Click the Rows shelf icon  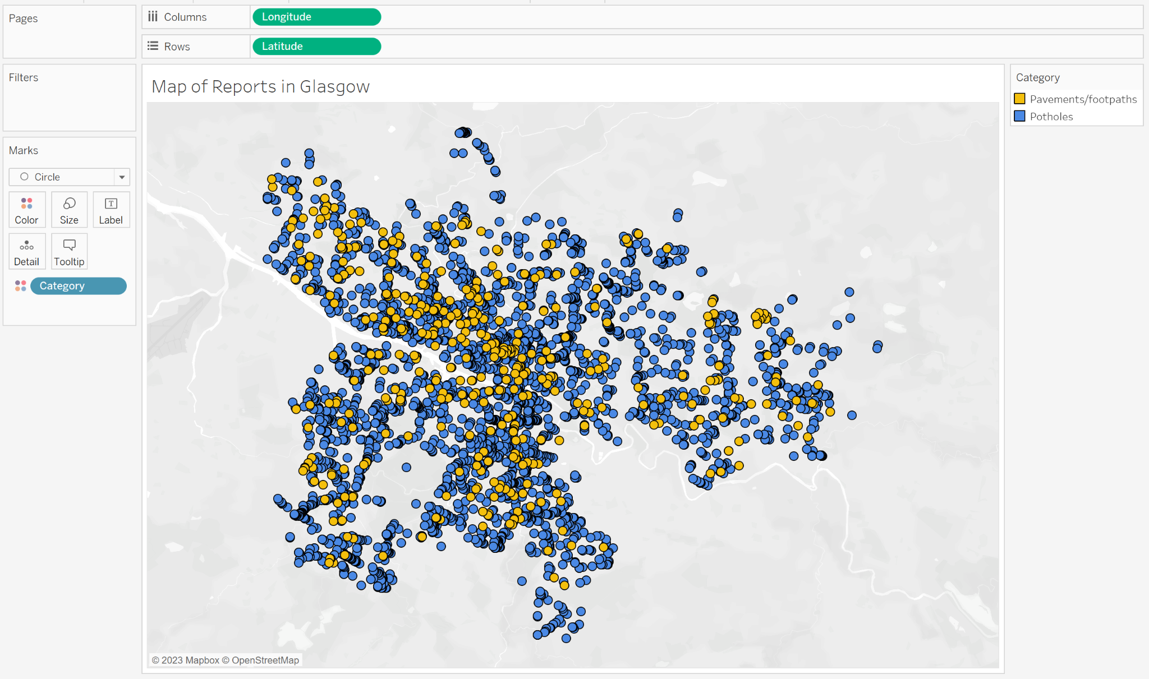pyautogui.click(x=153, y=46)
